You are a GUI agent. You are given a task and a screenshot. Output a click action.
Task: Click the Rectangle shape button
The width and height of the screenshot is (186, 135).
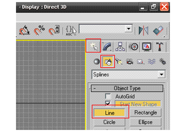click(x=145, y=113)
